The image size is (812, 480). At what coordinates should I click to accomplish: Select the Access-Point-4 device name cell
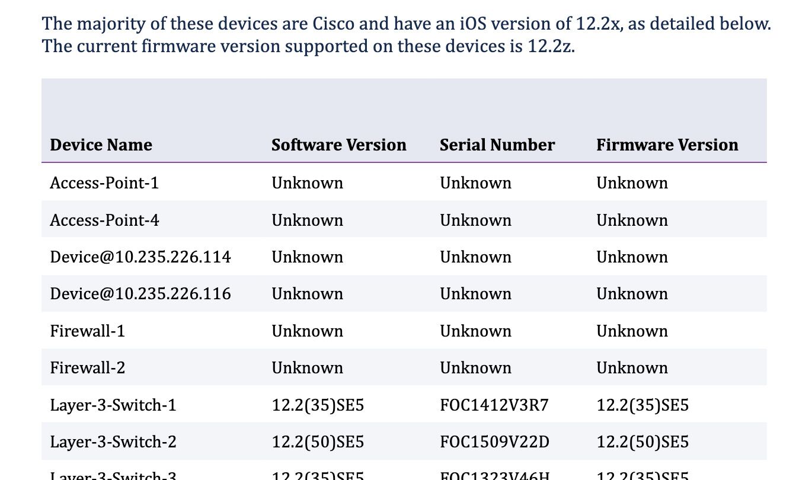point(104,220)
